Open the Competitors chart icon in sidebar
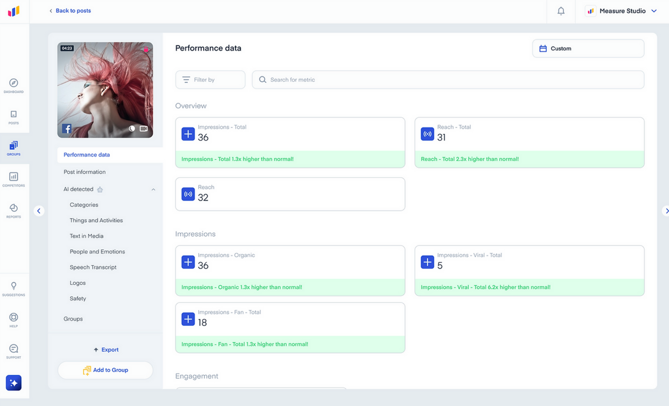This screenshot has height=406, width=669. 14,177
